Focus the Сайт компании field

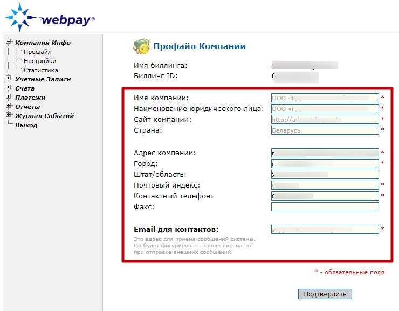[x=325, y=120]
